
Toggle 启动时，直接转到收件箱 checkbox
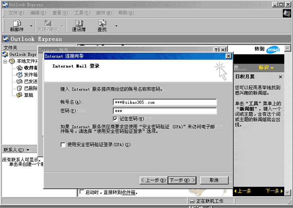click(82, 192)
